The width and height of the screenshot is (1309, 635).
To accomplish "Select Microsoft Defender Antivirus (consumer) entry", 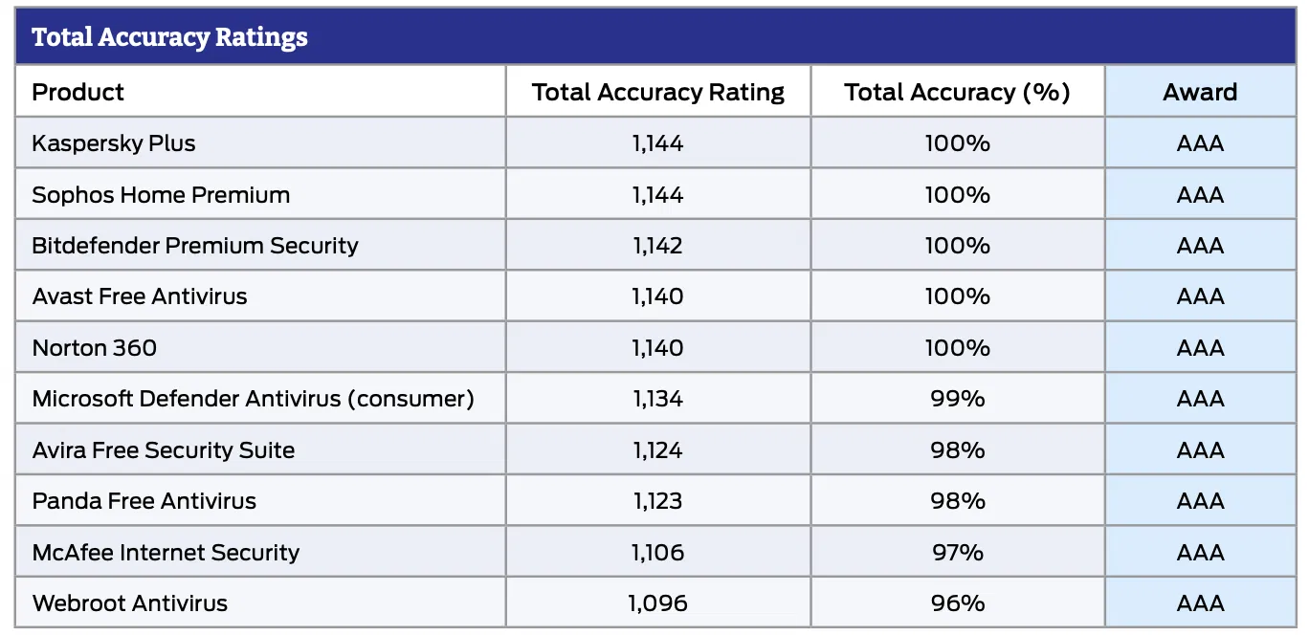I will pos(254,399).
